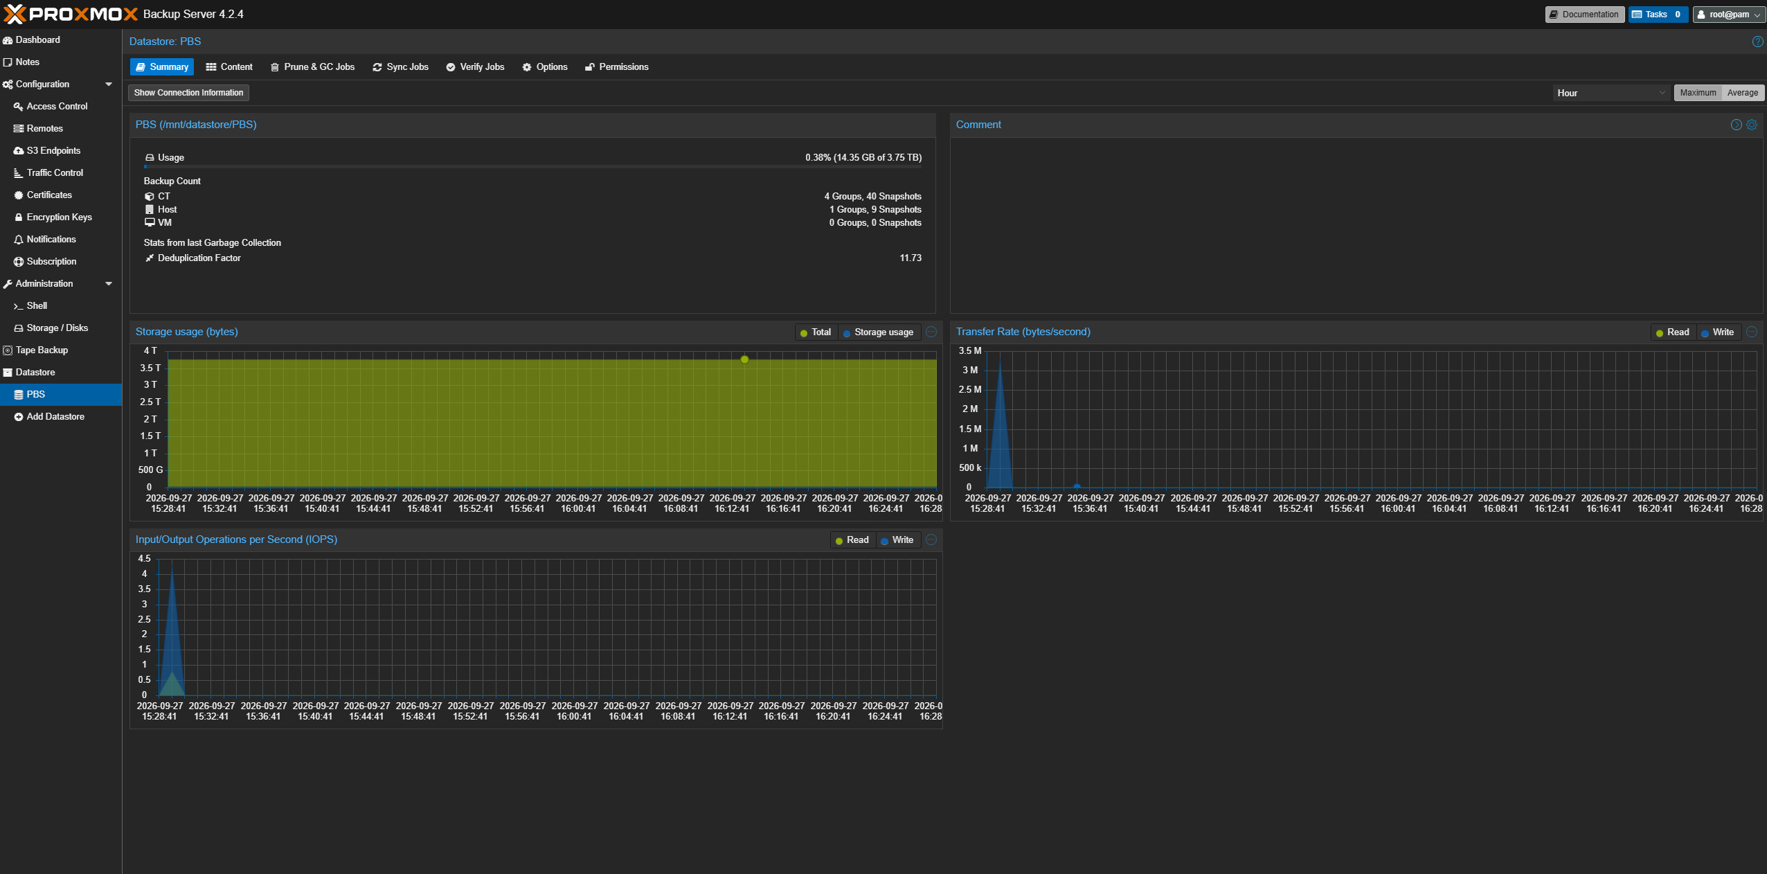Open Certificates page
The image size is (1767, 874).
[61, 195]
